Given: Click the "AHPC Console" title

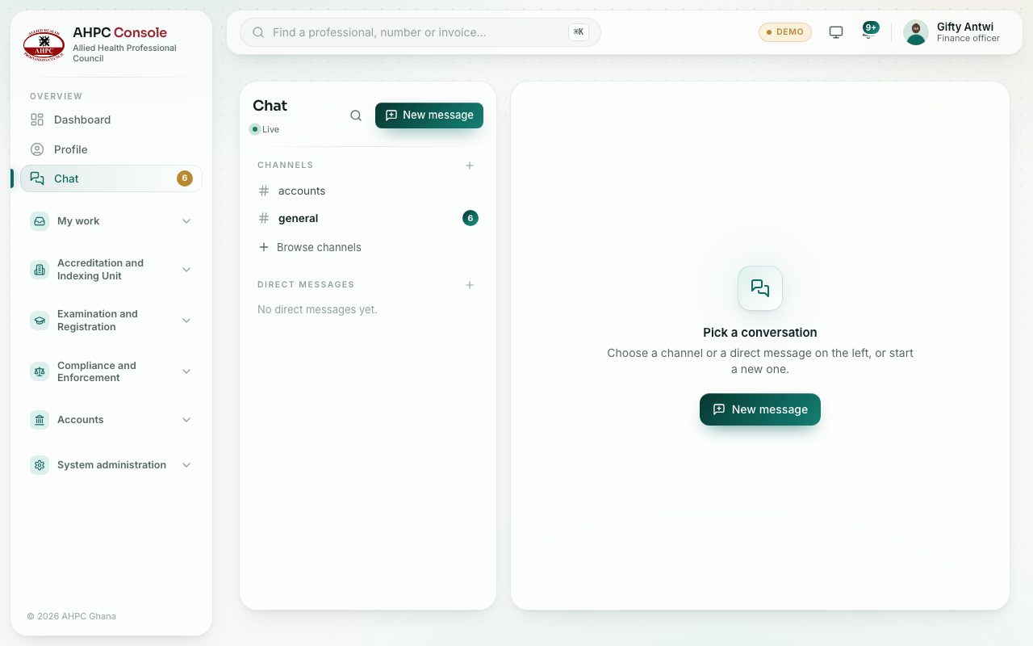Looking at the screenshot, I should [x=119, y=32].
